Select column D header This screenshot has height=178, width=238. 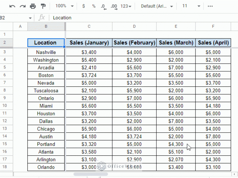134,26
